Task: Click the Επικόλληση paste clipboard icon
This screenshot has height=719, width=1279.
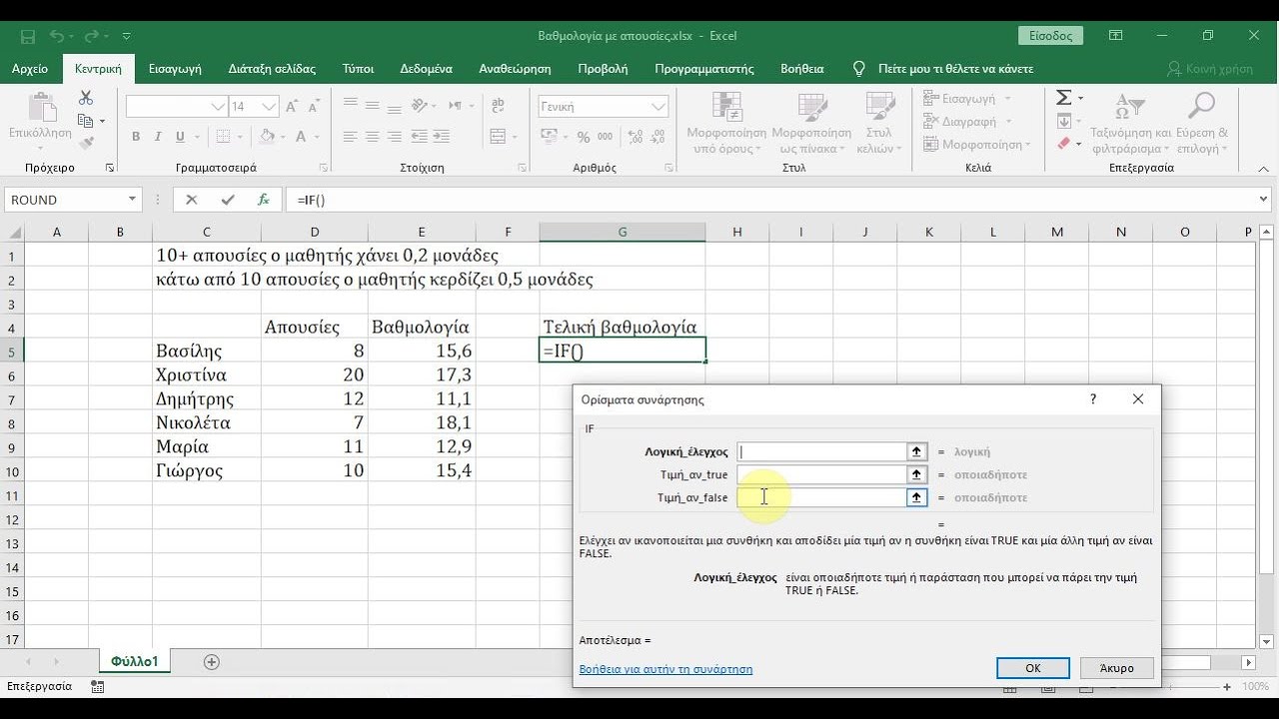Action: 41,107
